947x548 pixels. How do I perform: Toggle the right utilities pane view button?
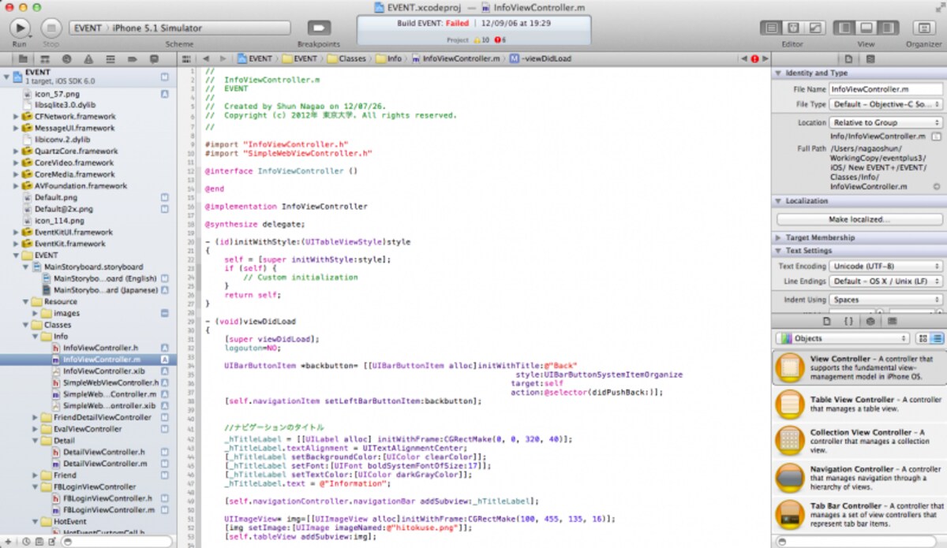(x=887, y=28)
